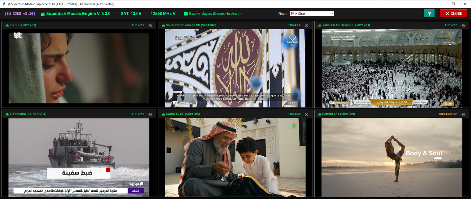Open help with the question mark button

coord(429,14)
